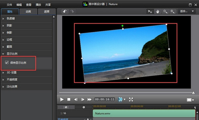The height and width of the screenshot is (120, 199).
Task: Select the left-middle resize handle of the clip
Action: [x=82, y=58]
